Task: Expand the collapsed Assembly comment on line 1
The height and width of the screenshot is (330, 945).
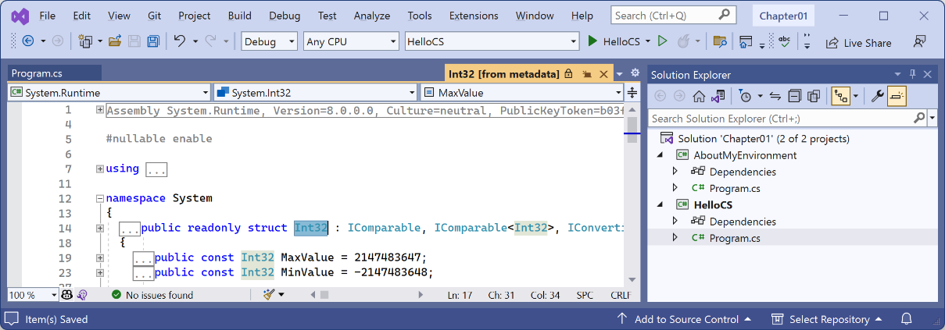Action: [x=100, y=110]
